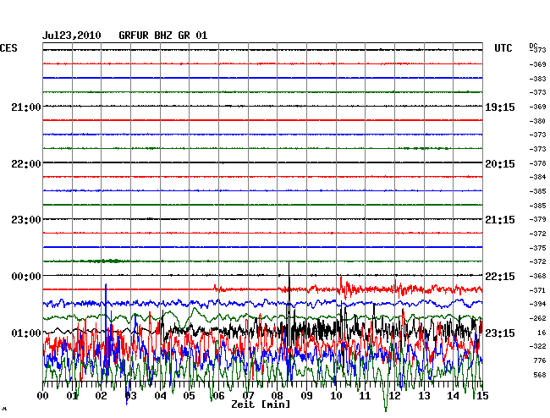
Task: Select minute 02 on the time axis
Action: pyautogui.click(x=101, y=396)
